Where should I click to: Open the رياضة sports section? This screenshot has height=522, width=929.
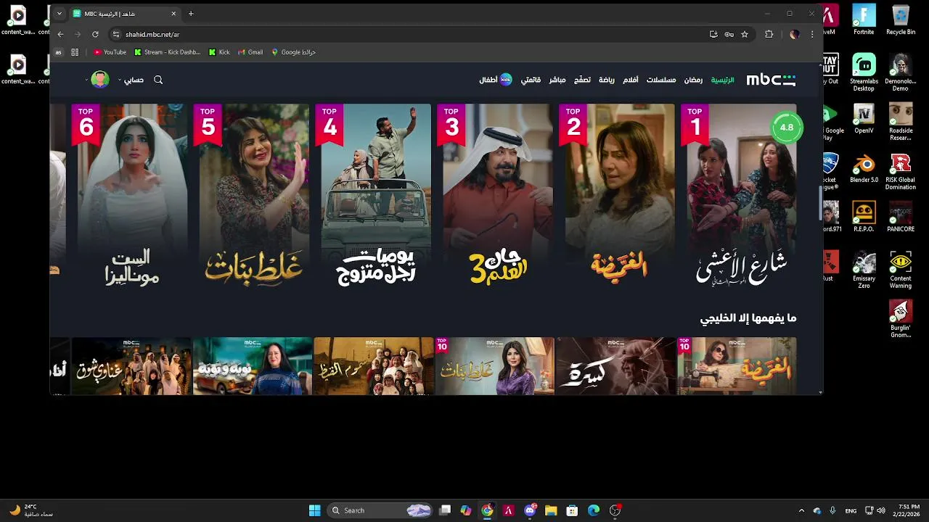pyautogui.click(x=607, y=80)
